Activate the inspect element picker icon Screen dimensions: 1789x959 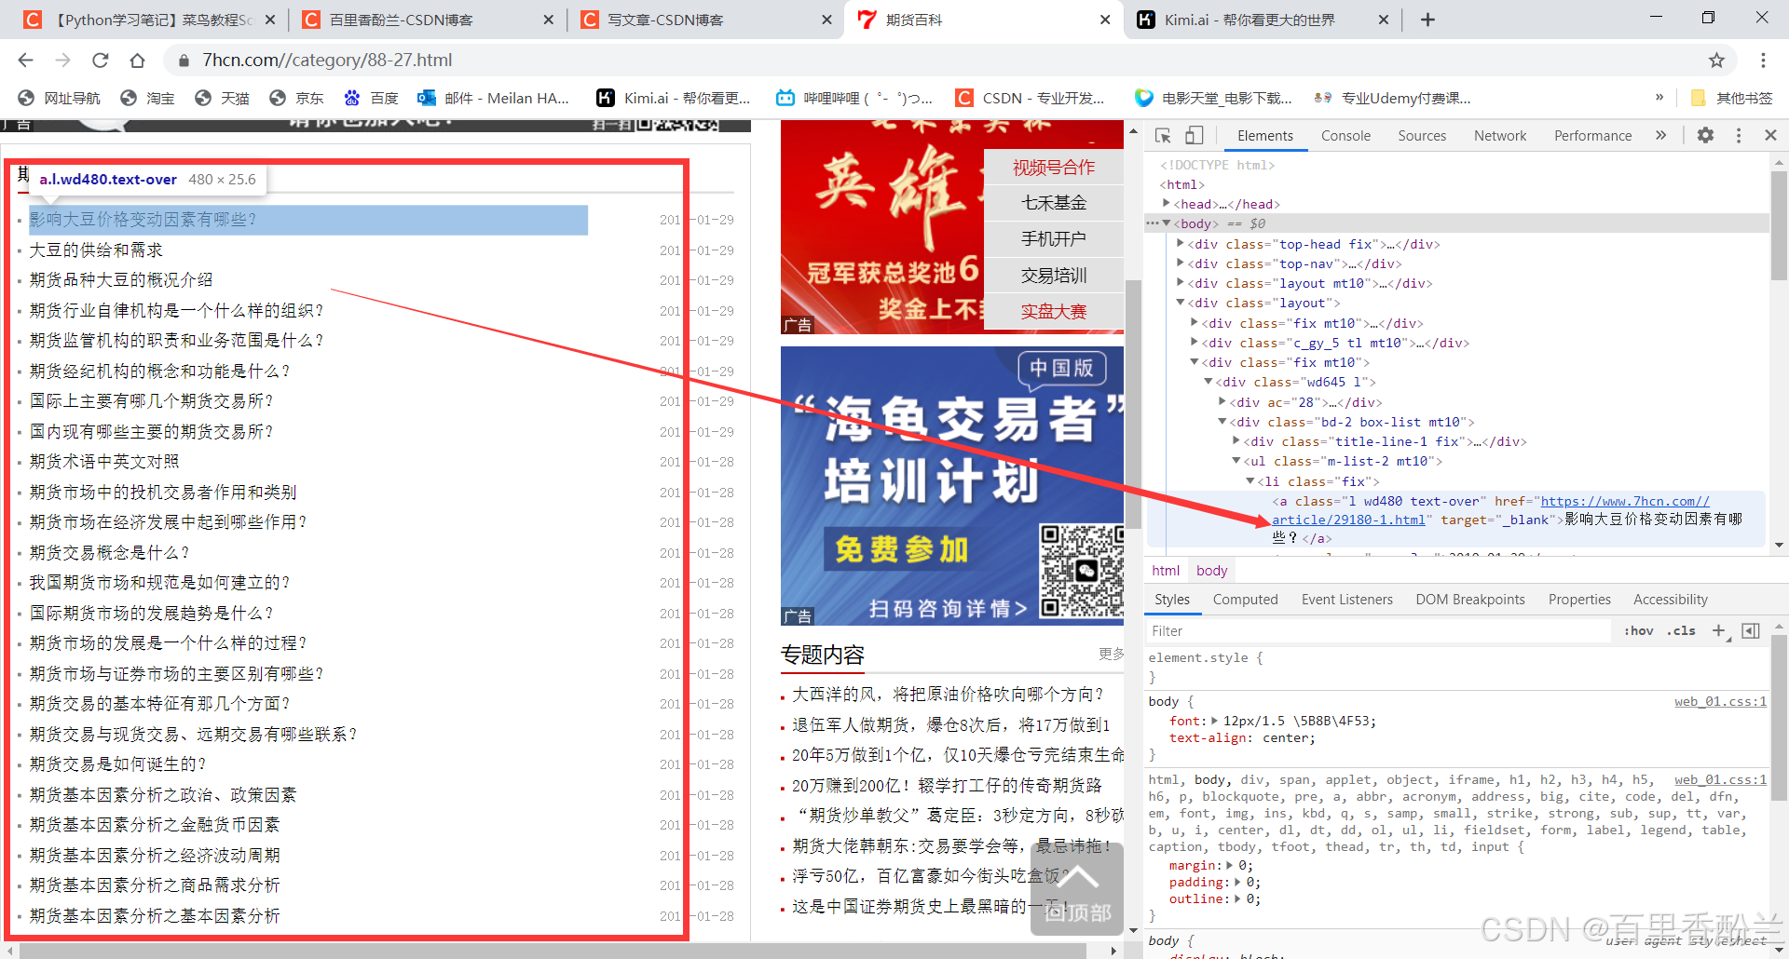coord(1163,136)
